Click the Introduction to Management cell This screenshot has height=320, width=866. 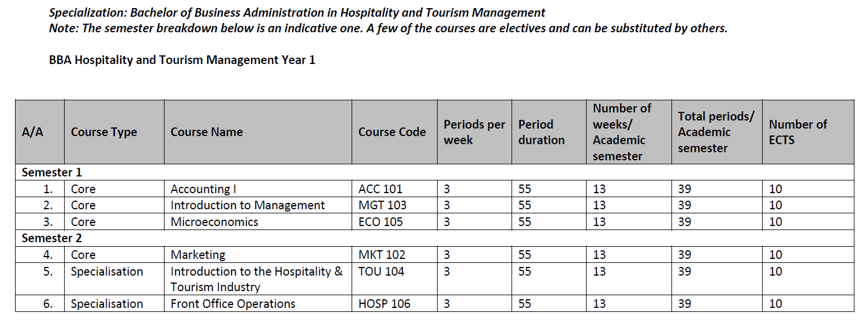(248, 205)
